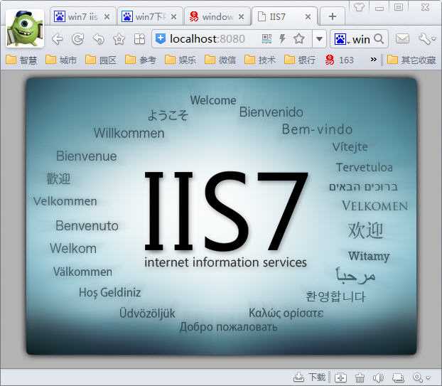The image size is (442, 386).
Task: Click the skin shirt icon in title bar
Action: pyautogui.click(x=360, y=7)
